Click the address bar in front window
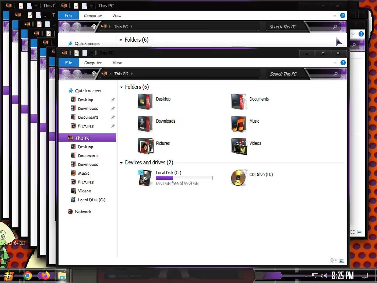The width and height of the screenshot is (377, 283). tap(180, 74)
